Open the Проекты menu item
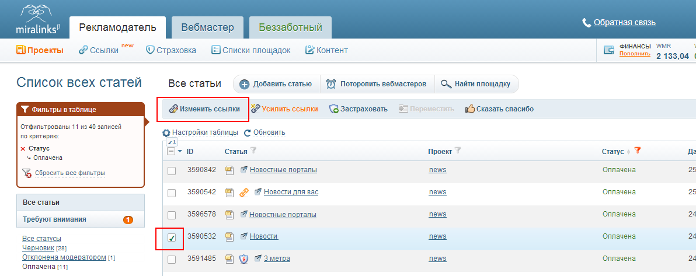Viewport: 696px width, 276px height. (x=40, y=50)
